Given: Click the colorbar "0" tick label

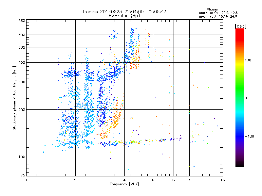Looking at the screenshot, I should 245,98.
